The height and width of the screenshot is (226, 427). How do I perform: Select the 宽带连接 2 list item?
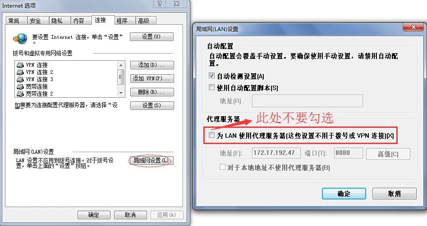(35, 94)
